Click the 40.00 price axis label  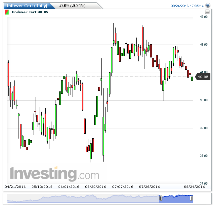tap(204, 100)
